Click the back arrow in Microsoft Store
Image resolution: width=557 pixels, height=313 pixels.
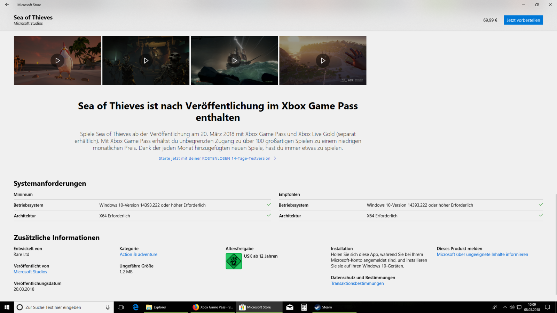pyautogui.click(x=7, y=5)
